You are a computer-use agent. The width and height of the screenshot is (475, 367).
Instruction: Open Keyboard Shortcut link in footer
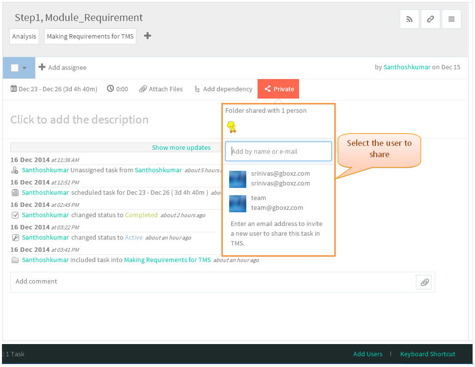(428, 354)
